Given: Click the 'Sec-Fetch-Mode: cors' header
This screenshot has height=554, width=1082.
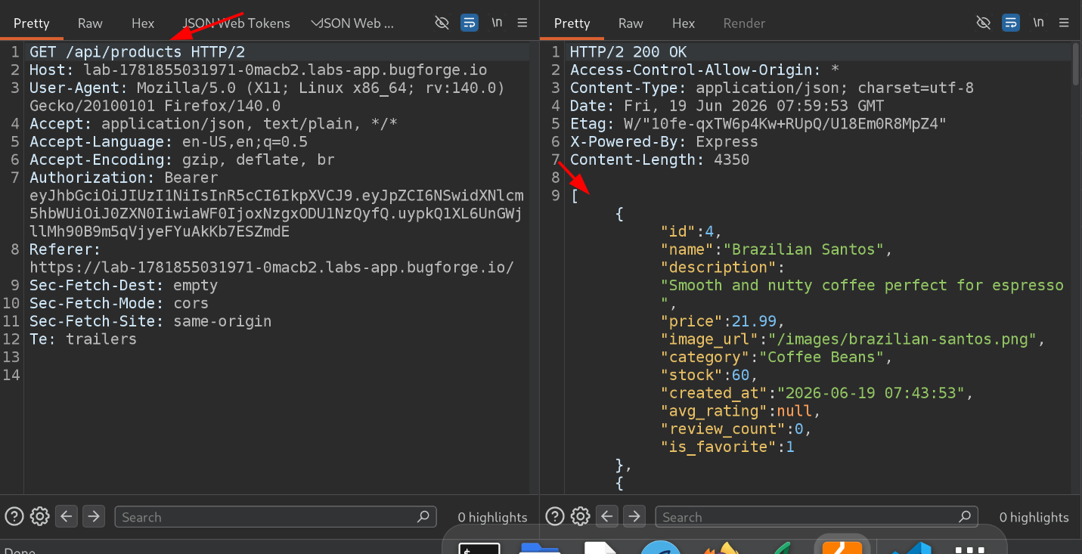Looking at the screenshot, I should pos(119,304).
